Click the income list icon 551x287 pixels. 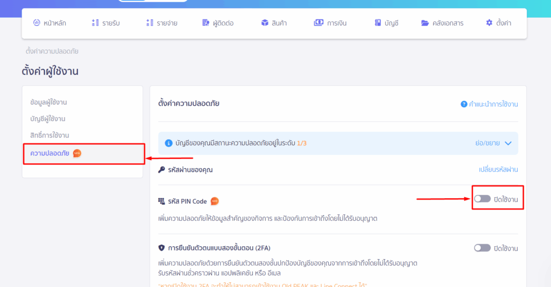click(95, 23)
